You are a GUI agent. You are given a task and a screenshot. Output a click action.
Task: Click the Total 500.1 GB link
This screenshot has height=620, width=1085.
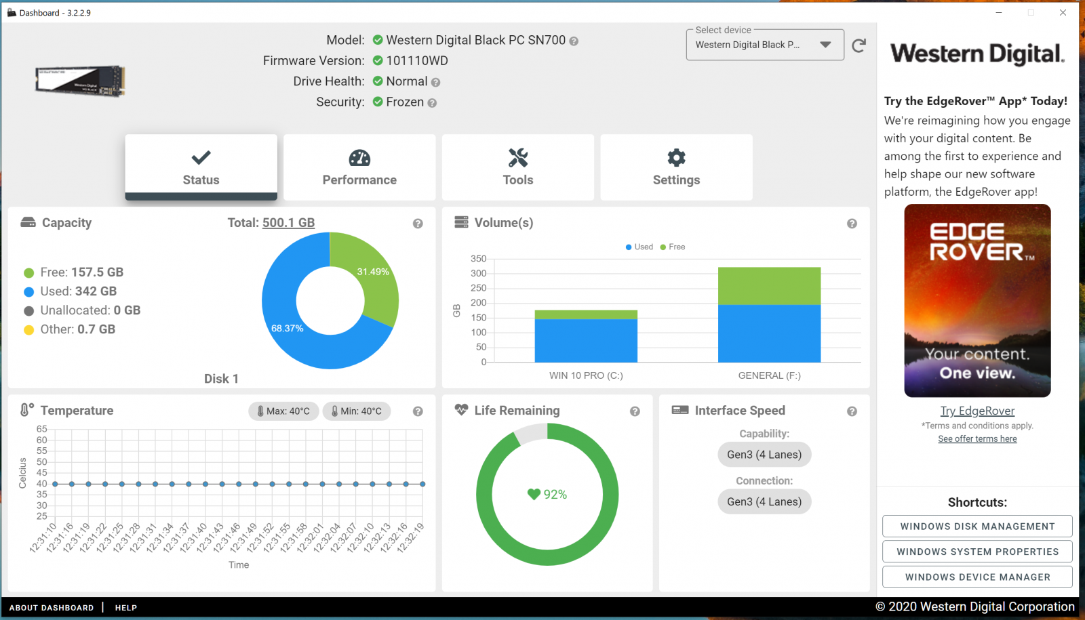(288, 222)
